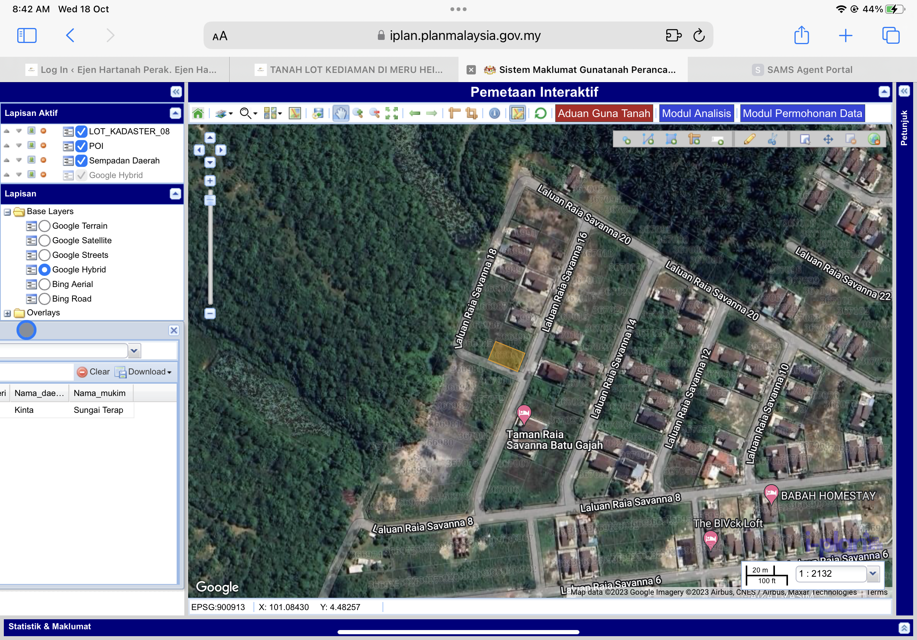Click the Clear button
The width and height of the screenshot is (917, 640).
(93, 372)
